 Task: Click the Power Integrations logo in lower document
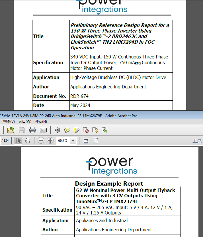[x=112, y=166]
